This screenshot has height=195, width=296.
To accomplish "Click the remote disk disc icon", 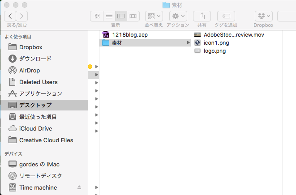I will click(x=13, y=176).
